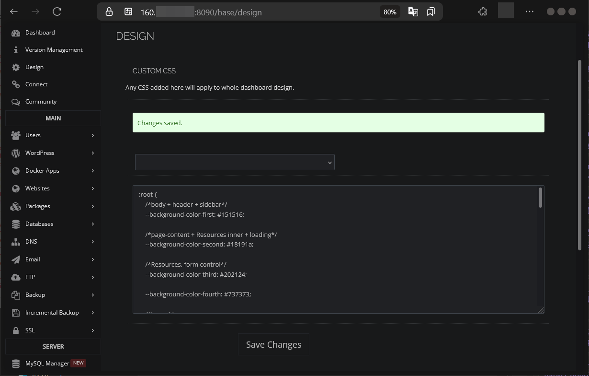Expand the WordPress submenu chevron

pyautogui.click(x=93, y=153)
